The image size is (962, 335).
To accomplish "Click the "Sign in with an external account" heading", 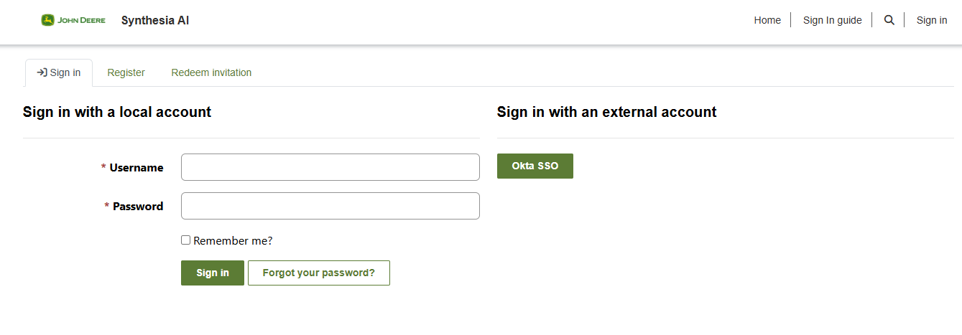I will click(606, 112).
